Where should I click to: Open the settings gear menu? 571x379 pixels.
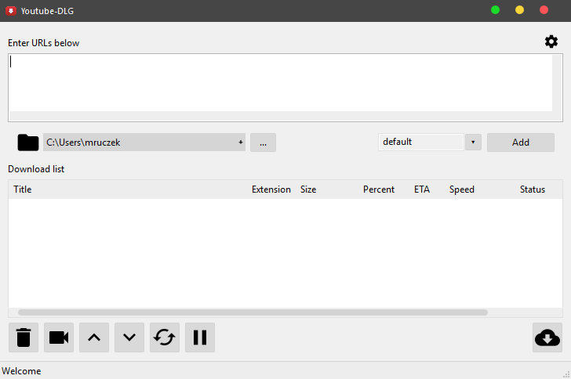coord(551,42)
